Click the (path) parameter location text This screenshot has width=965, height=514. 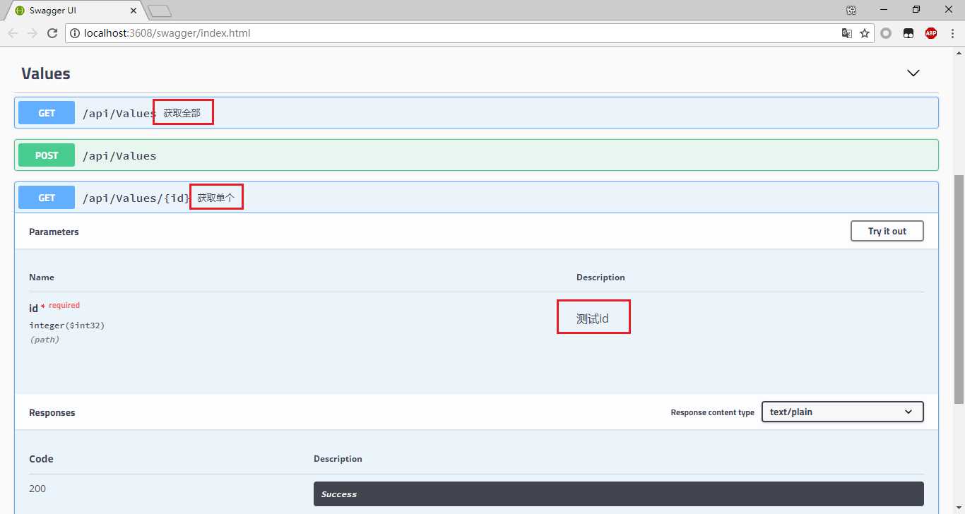coord(44,340)
